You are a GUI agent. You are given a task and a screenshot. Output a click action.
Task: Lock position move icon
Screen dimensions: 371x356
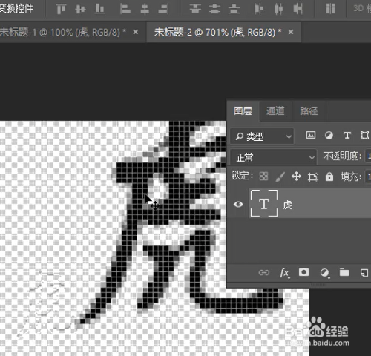tap(296, 177)
